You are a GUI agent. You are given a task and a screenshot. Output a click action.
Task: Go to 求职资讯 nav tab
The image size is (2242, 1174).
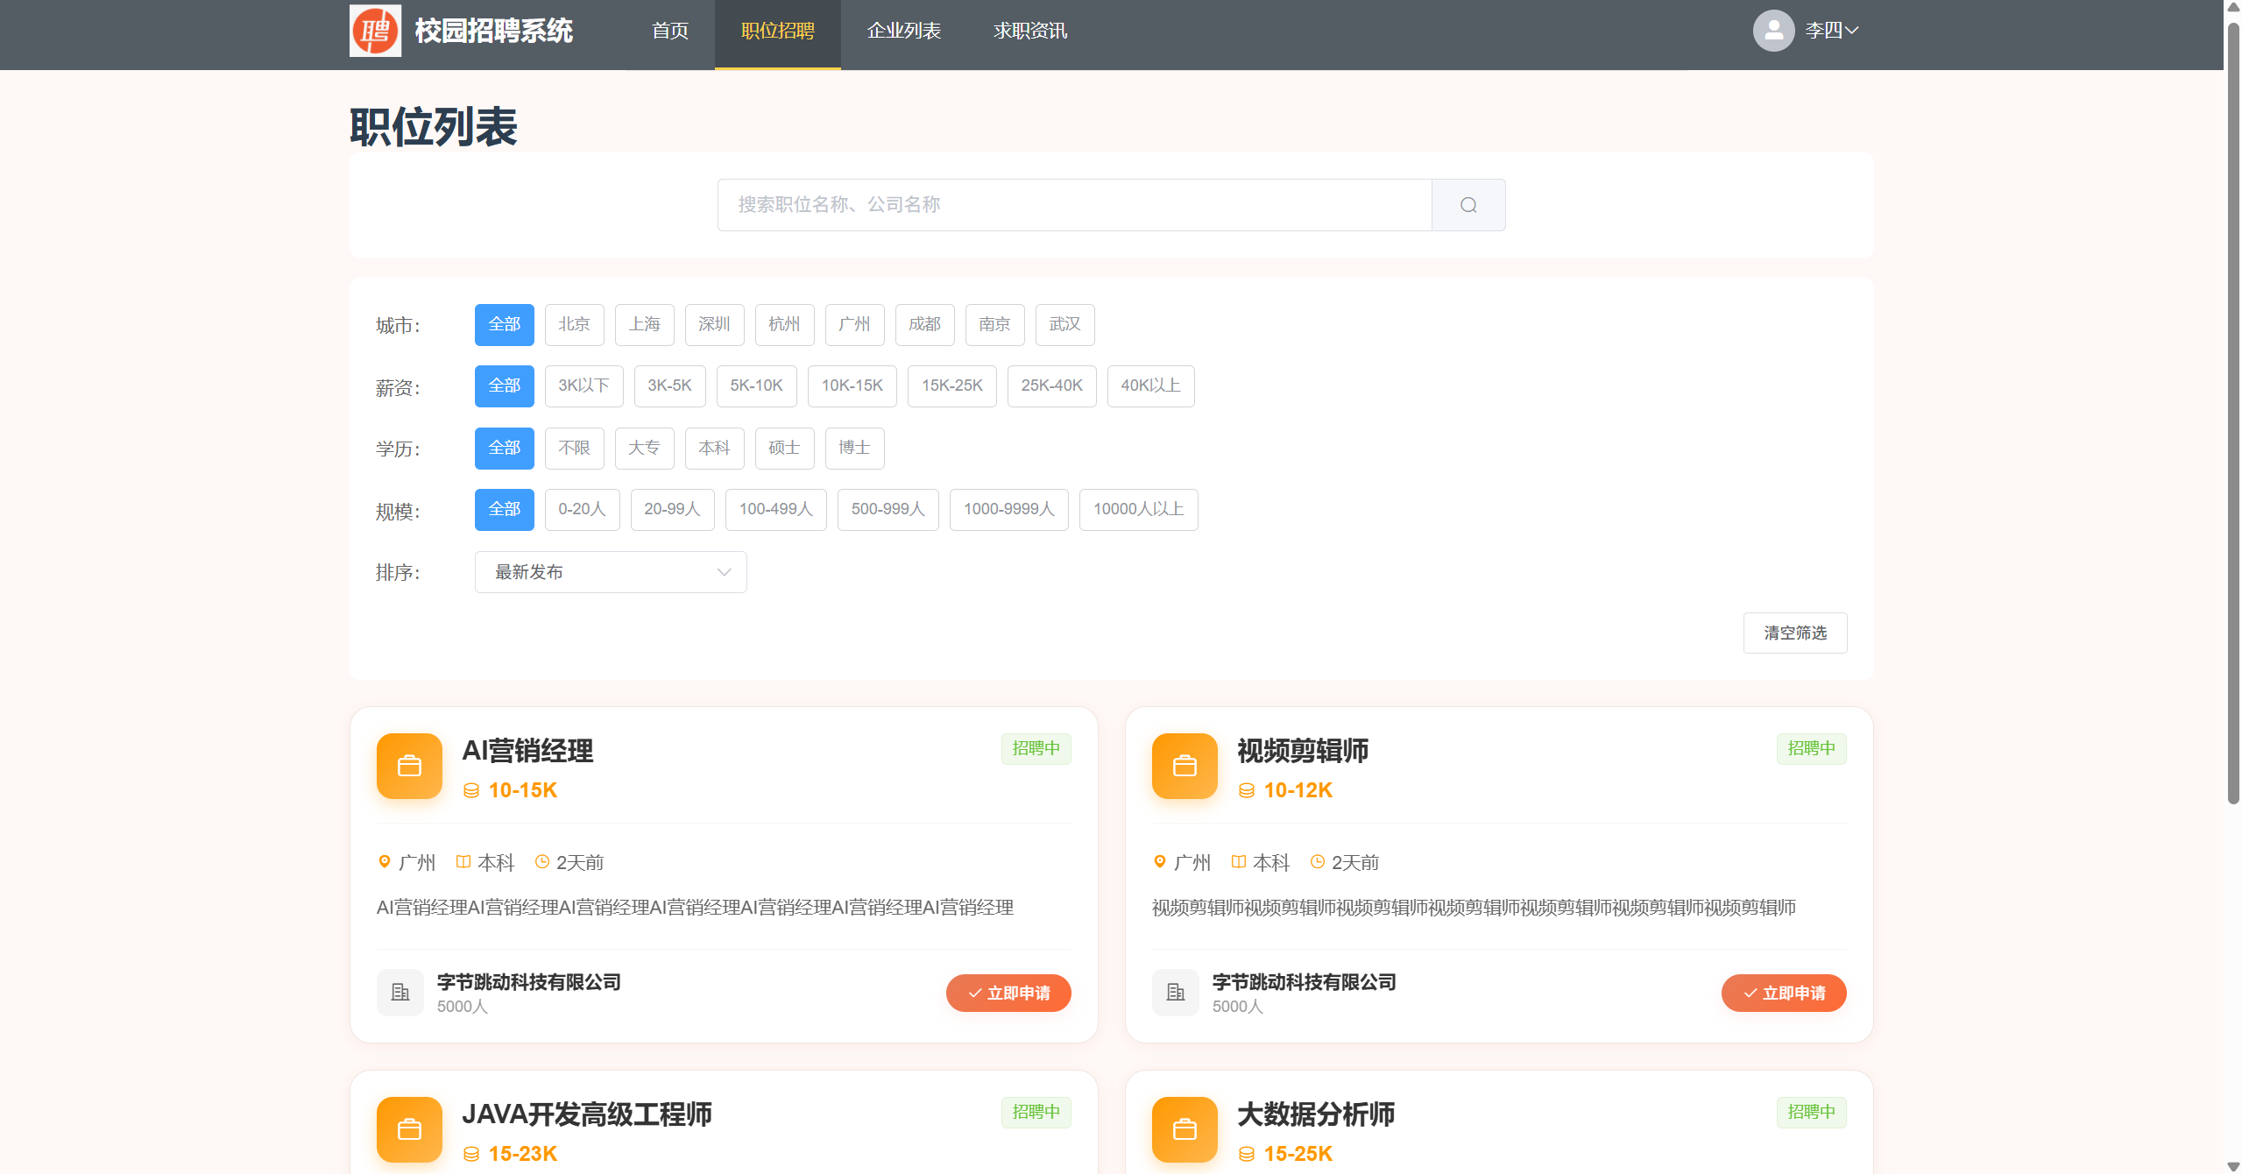(1029, 32)
